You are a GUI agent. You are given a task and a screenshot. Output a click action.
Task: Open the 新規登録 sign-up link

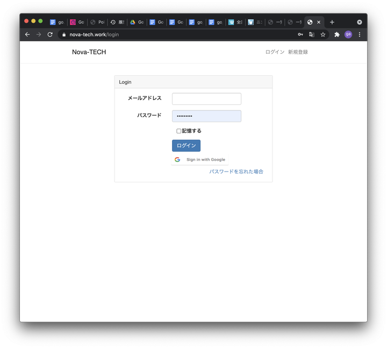point(298,52)
